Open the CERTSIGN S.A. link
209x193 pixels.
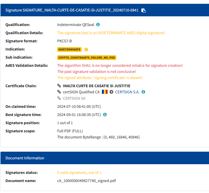(x=127, y=92)
